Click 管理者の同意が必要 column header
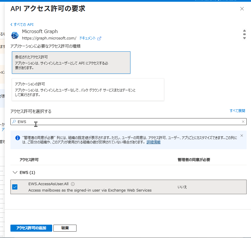The image size is (251, 238). tap(194, 160)
